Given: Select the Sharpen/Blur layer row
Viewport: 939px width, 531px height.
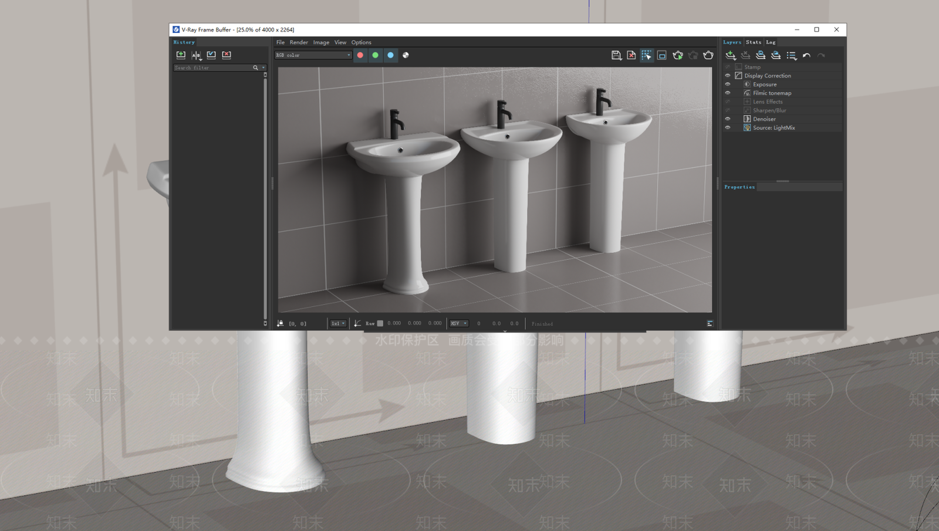Looking at the screenshot, I should click(783, 110).
